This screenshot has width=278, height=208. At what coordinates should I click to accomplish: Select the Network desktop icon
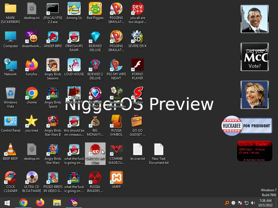pos(11,64)
